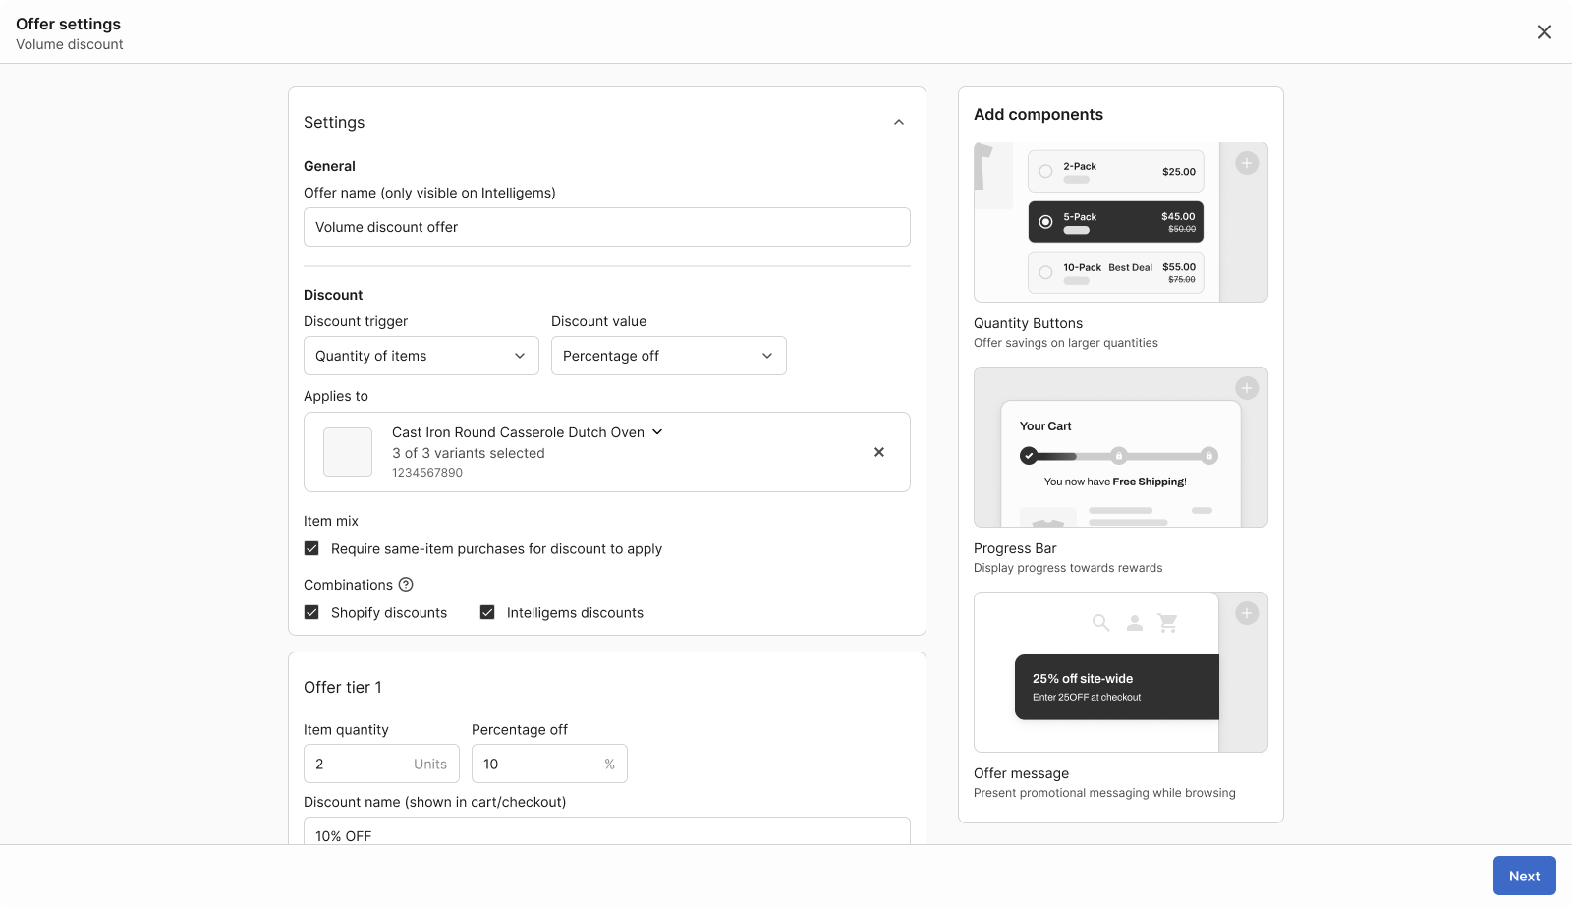The width and height of the screenshot is (1572, 907).
Task: Collapse the Settings section
Action: pyautogui.click(x=898, y=123)
